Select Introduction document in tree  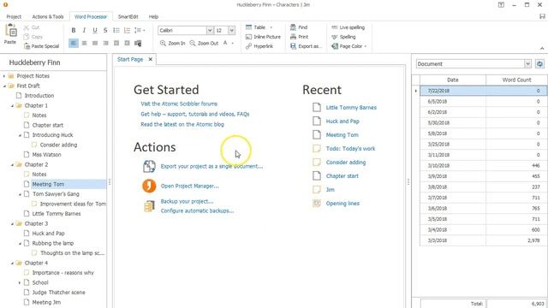(x=39, y=95)
